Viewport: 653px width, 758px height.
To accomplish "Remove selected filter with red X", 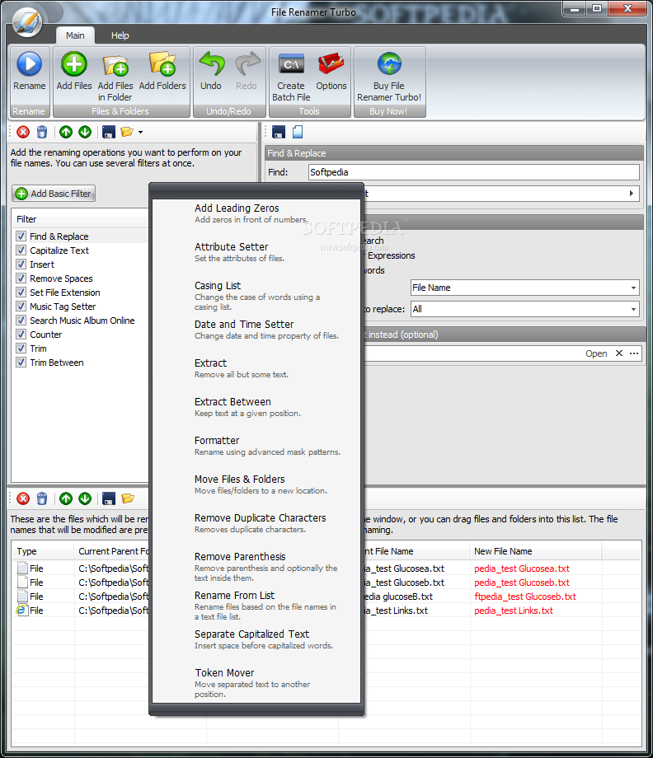I will tap(23, 132).
